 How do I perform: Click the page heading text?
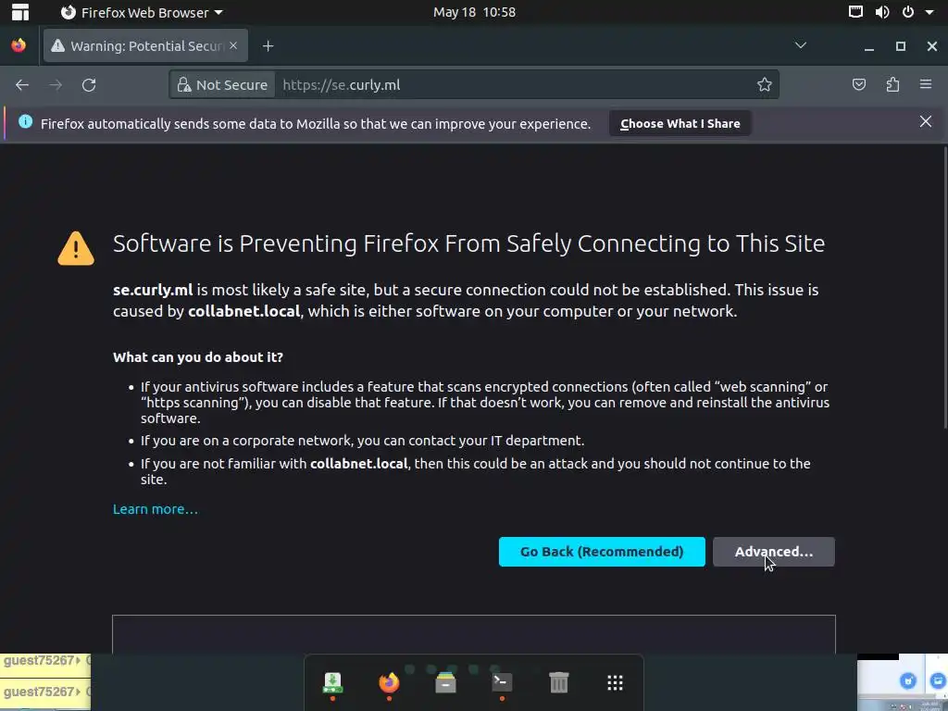[x=468, y=243]
